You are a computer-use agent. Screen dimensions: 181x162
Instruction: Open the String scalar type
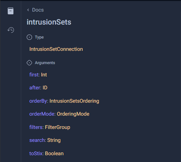(x=54, y=140)
